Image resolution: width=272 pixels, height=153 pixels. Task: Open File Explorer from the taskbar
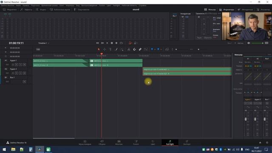13,149
